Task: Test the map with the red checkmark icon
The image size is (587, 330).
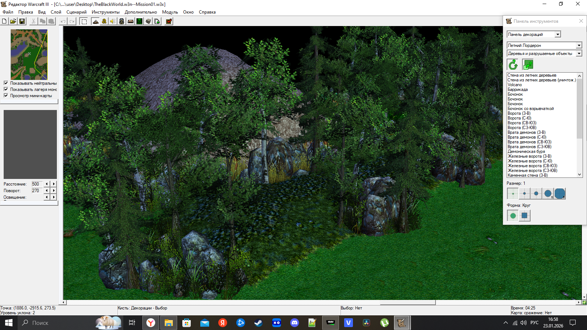Action: [x=169, y=21]
